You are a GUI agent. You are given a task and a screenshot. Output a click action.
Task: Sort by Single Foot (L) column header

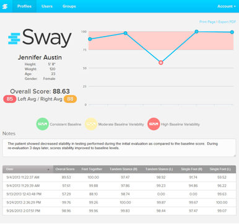click(x=220, y=169)
